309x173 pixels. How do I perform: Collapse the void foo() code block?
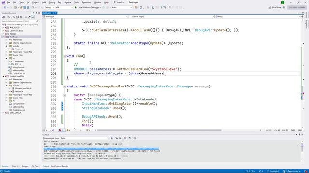[65, 56]
